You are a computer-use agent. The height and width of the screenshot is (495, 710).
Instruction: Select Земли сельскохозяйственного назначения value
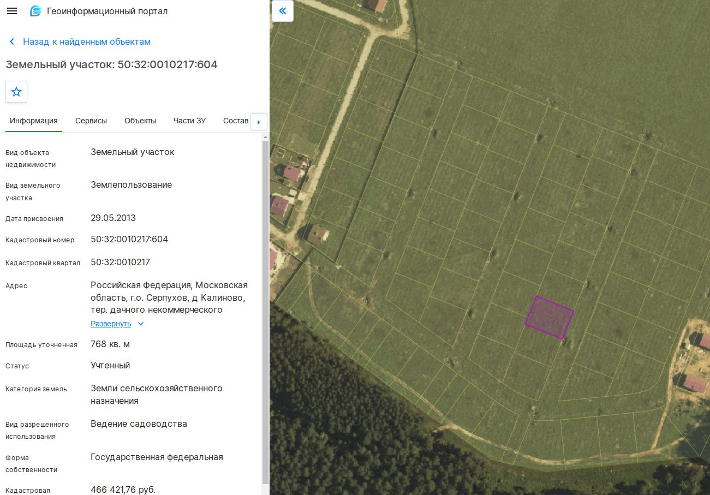[x=157, y=395]
